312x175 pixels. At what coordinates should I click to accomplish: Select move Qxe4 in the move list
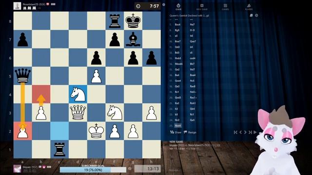tap(178, 81)
